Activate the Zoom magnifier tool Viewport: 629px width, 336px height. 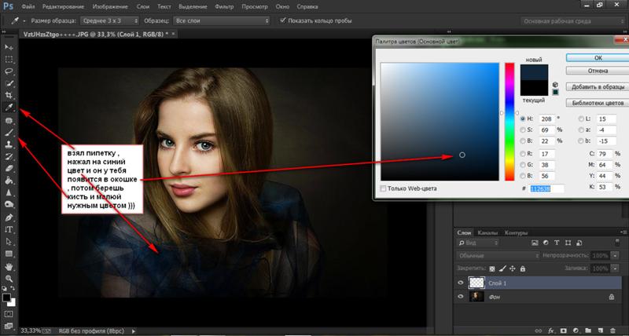(9, 279)
